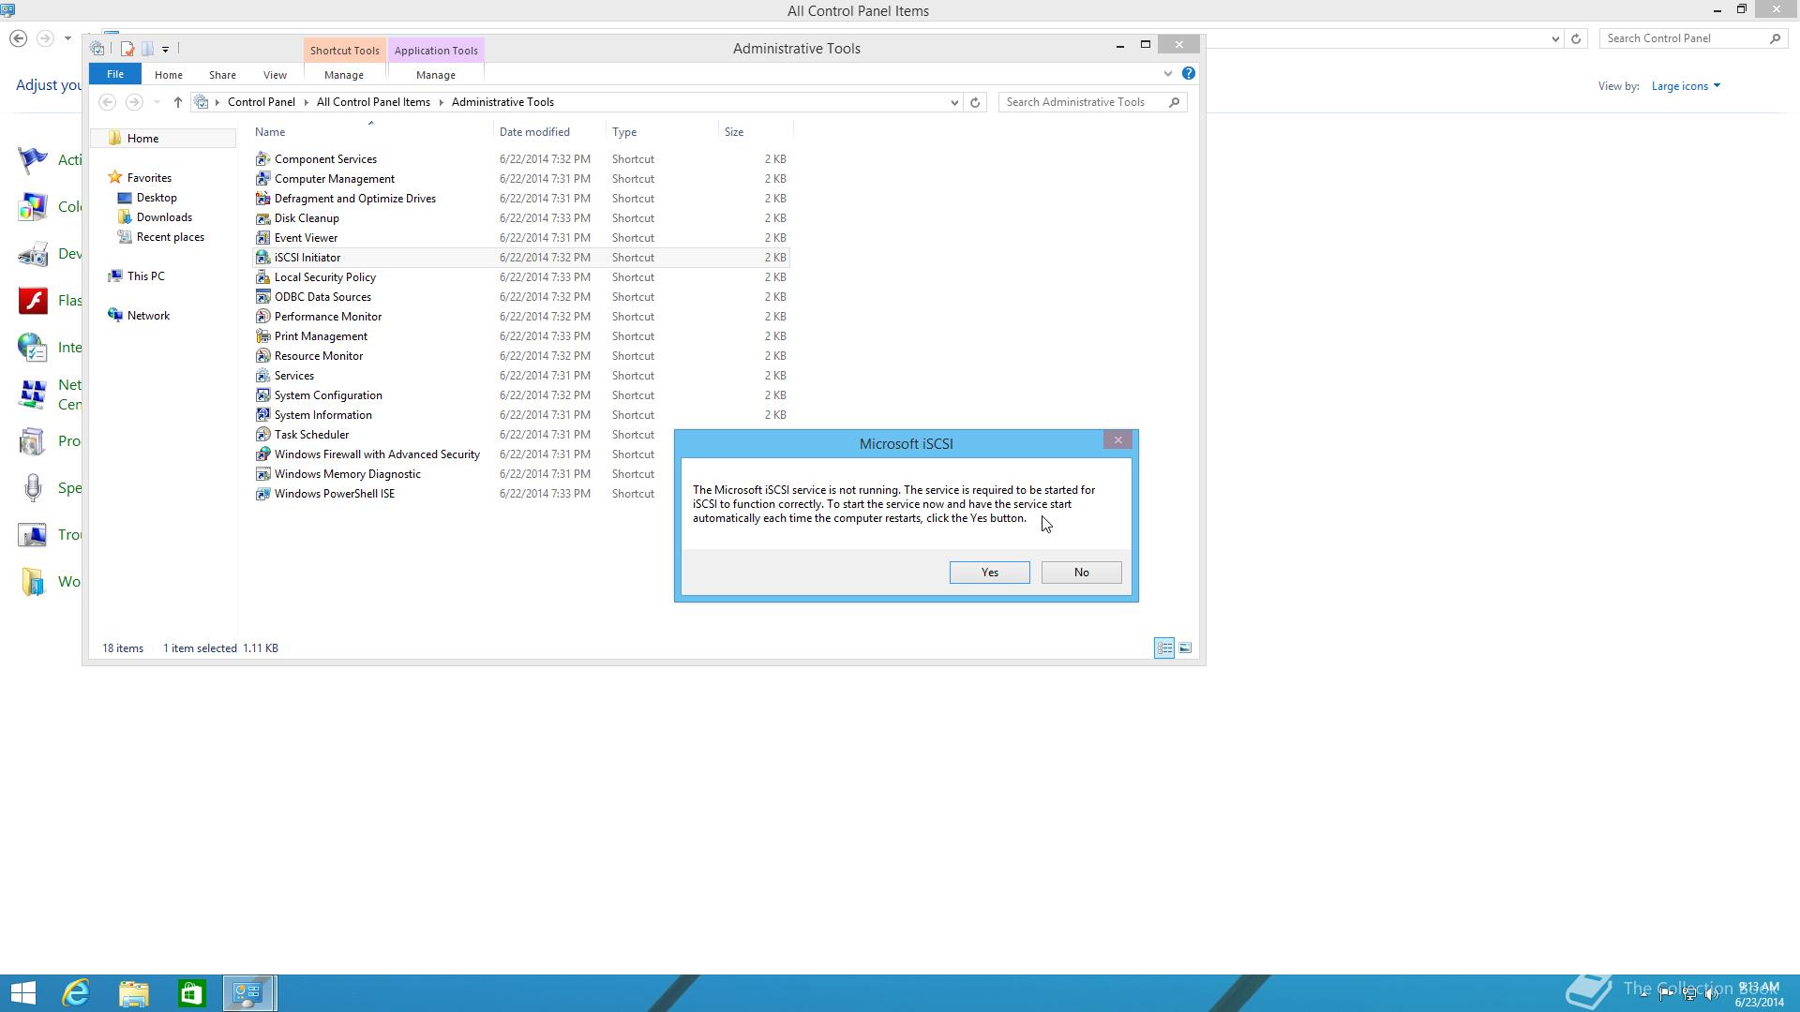Open the Windows Start button
The width and height of the screenshot is (1800, 1012).
click(x=22, y=993)
